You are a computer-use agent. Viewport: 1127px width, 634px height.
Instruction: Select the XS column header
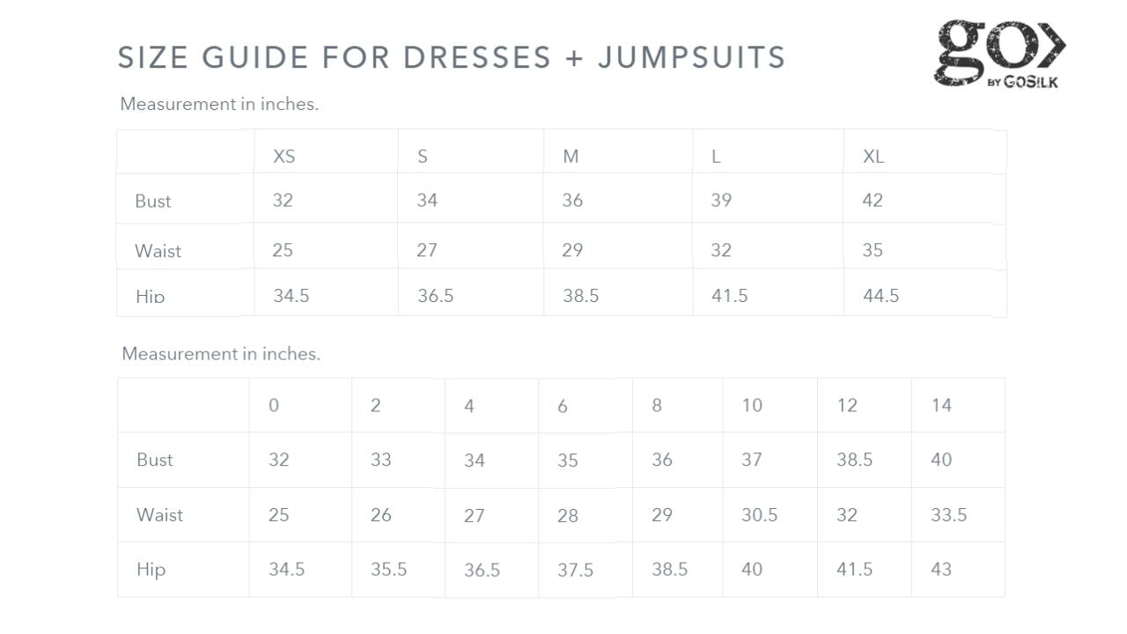click(284, 157)
